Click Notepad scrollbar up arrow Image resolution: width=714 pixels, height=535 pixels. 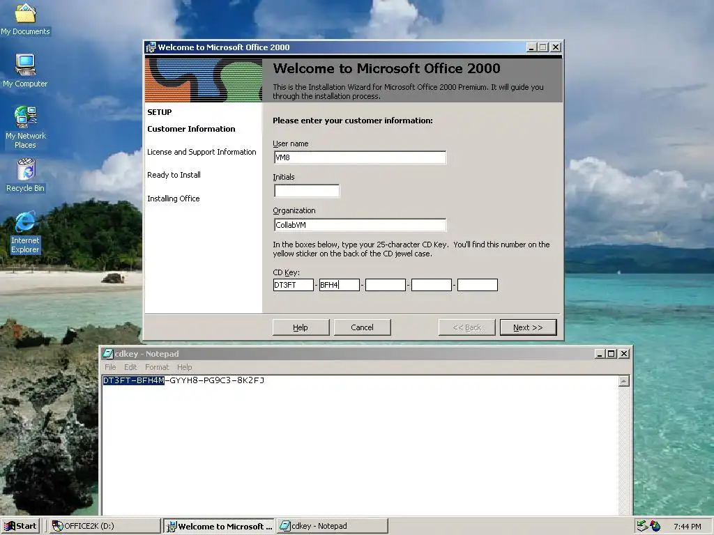pos(624,381)
